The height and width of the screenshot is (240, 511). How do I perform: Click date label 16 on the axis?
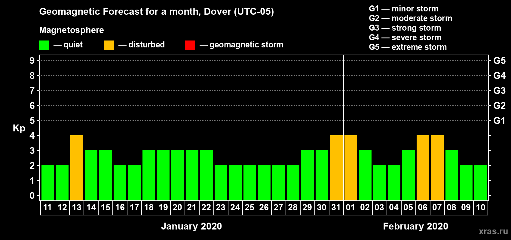tap(120, 208)
